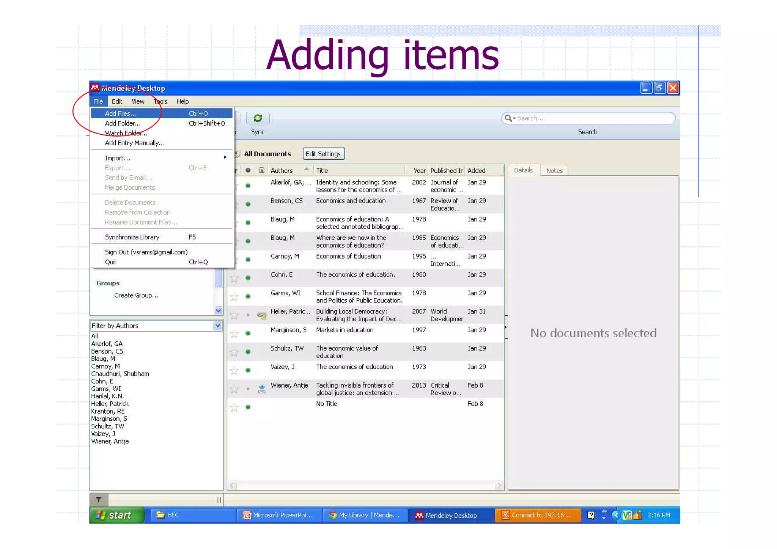Open the Edit menu
777x549 pixels.
point(117,101)
